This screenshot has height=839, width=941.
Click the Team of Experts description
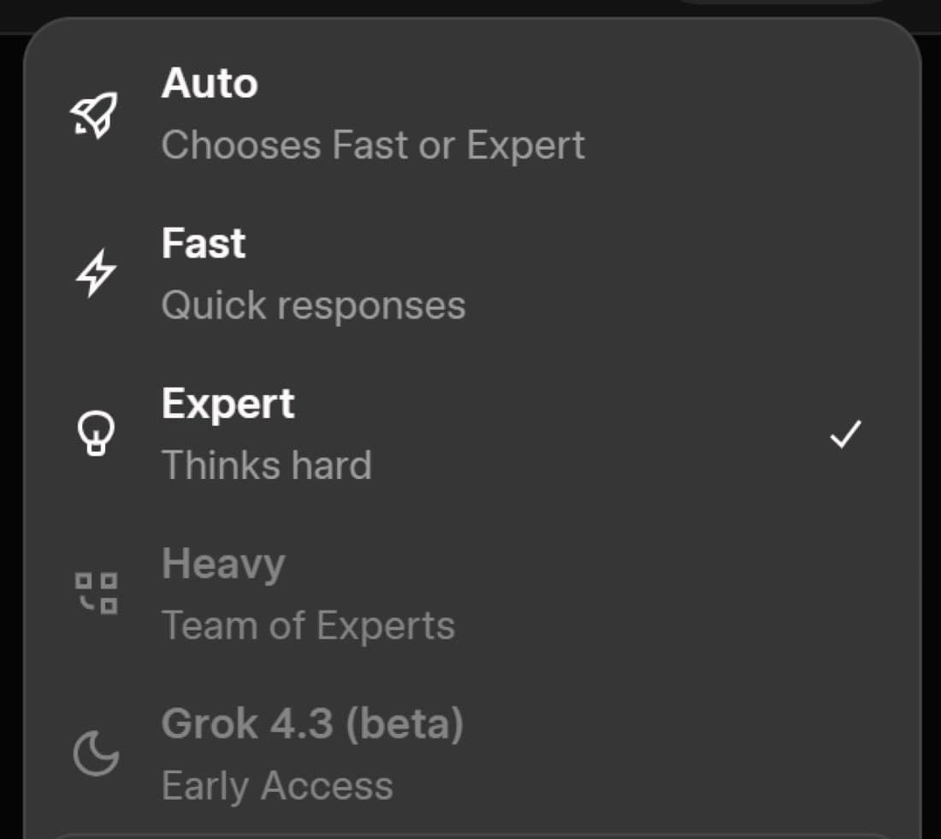click(309, 624)
